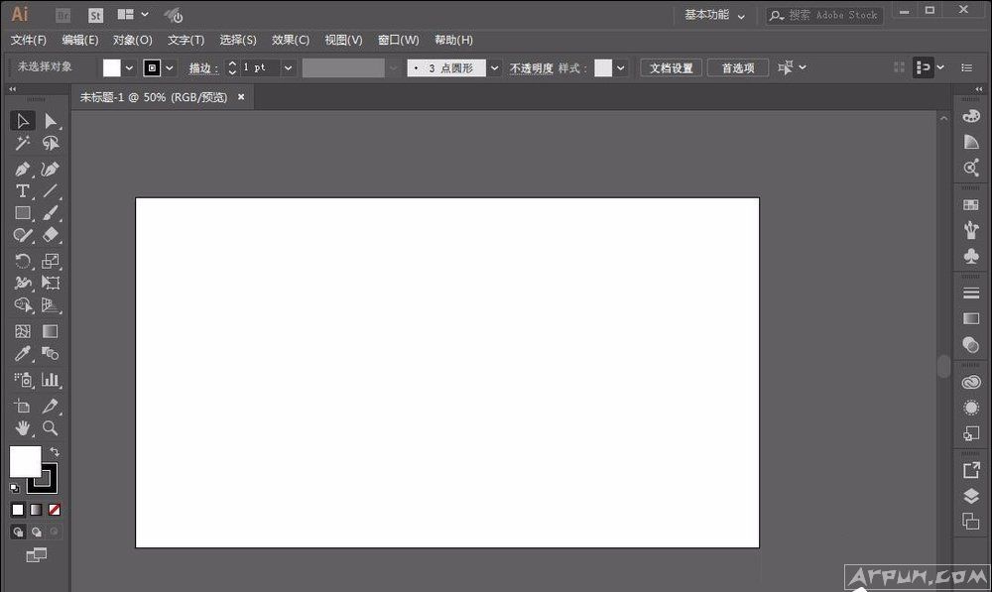Open the 效果(C) menu
Viewport: 992px width, 592px height.
click(291, 40)
